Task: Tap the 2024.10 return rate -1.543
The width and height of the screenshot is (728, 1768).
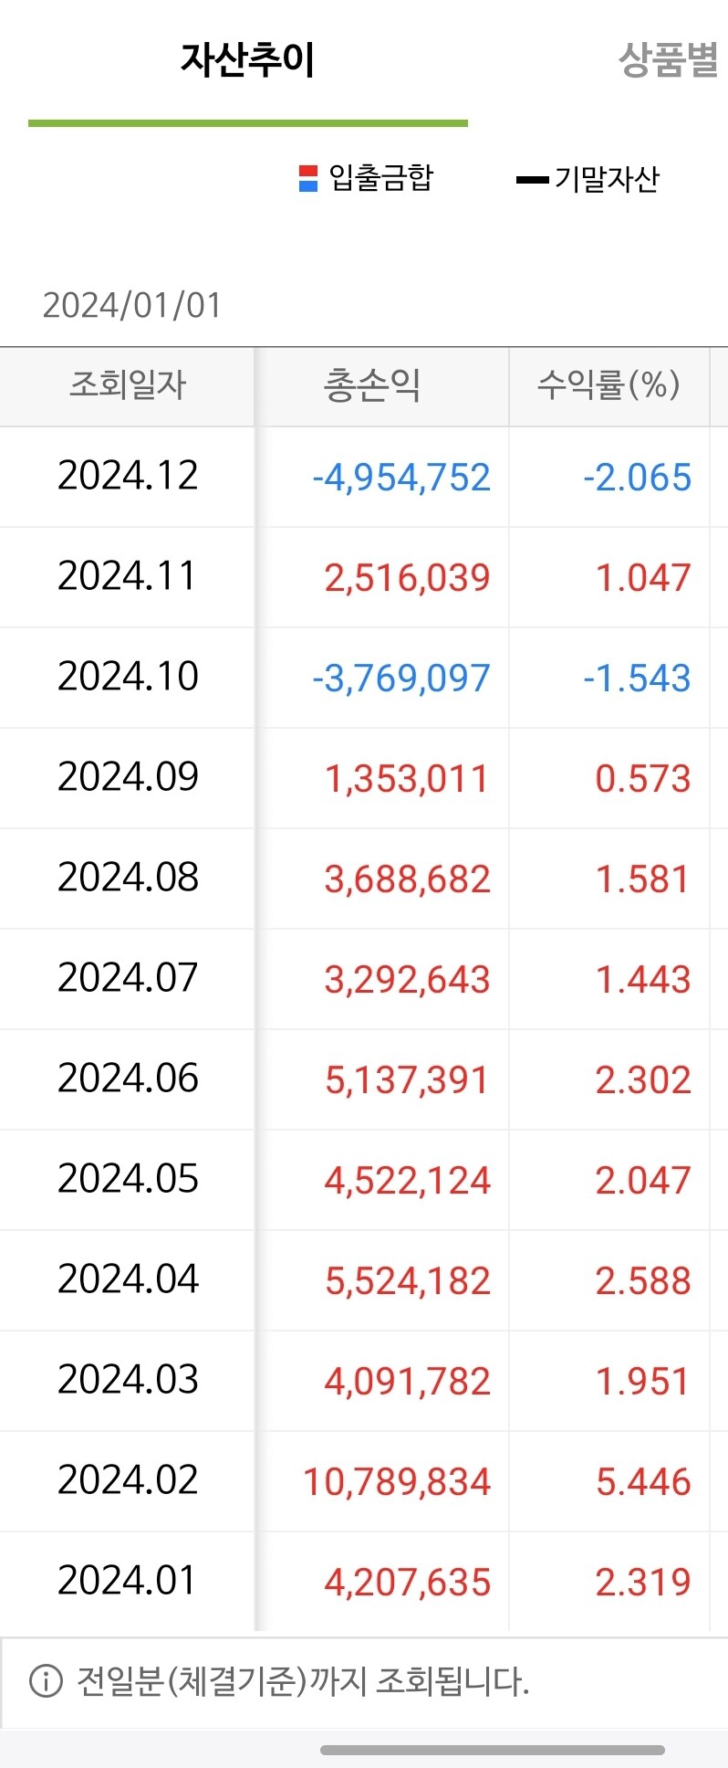Action: (x=637, y=679)
